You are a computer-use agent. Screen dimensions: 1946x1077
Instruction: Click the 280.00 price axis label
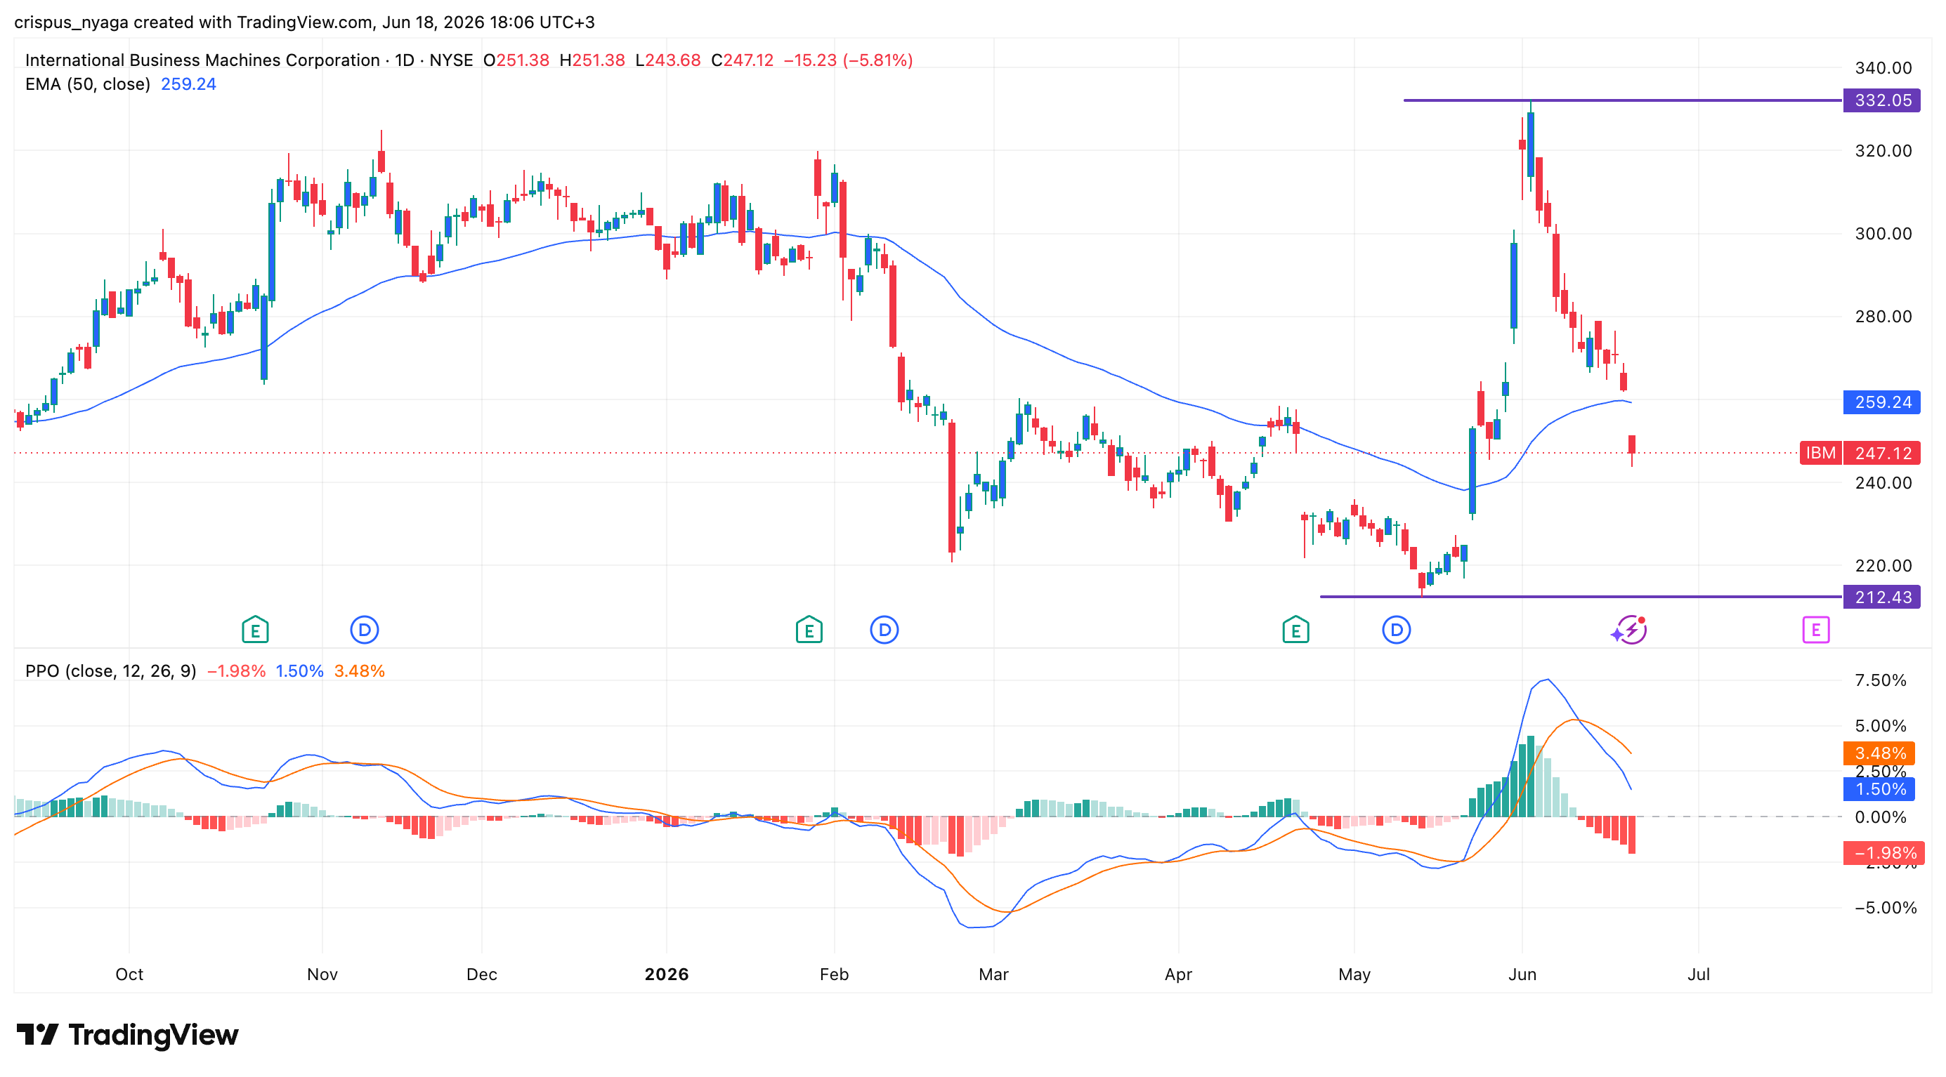(x=1883, y=317)
